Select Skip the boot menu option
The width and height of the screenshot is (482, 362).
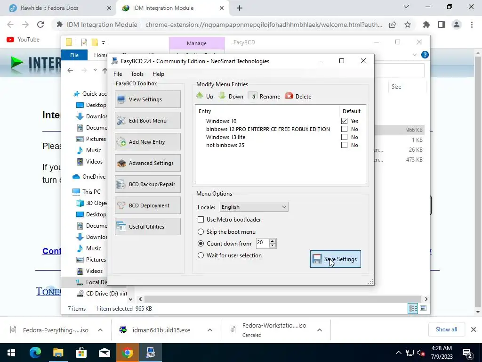point(201,231)
